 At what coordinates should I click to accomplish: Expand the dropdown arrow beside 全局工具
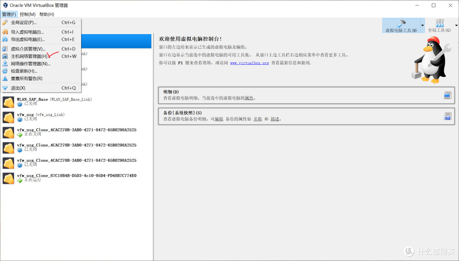(x=456, y=26)
